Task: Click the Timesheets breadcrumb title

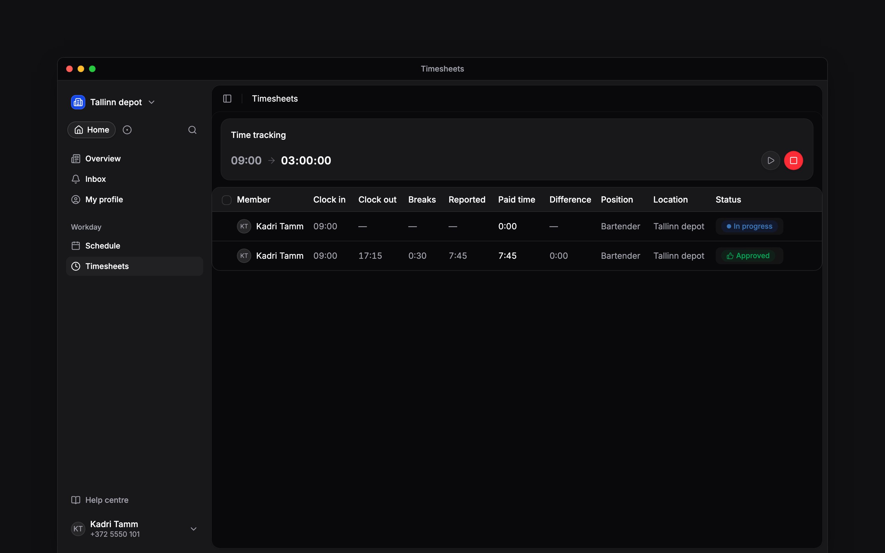Action: 275,99
